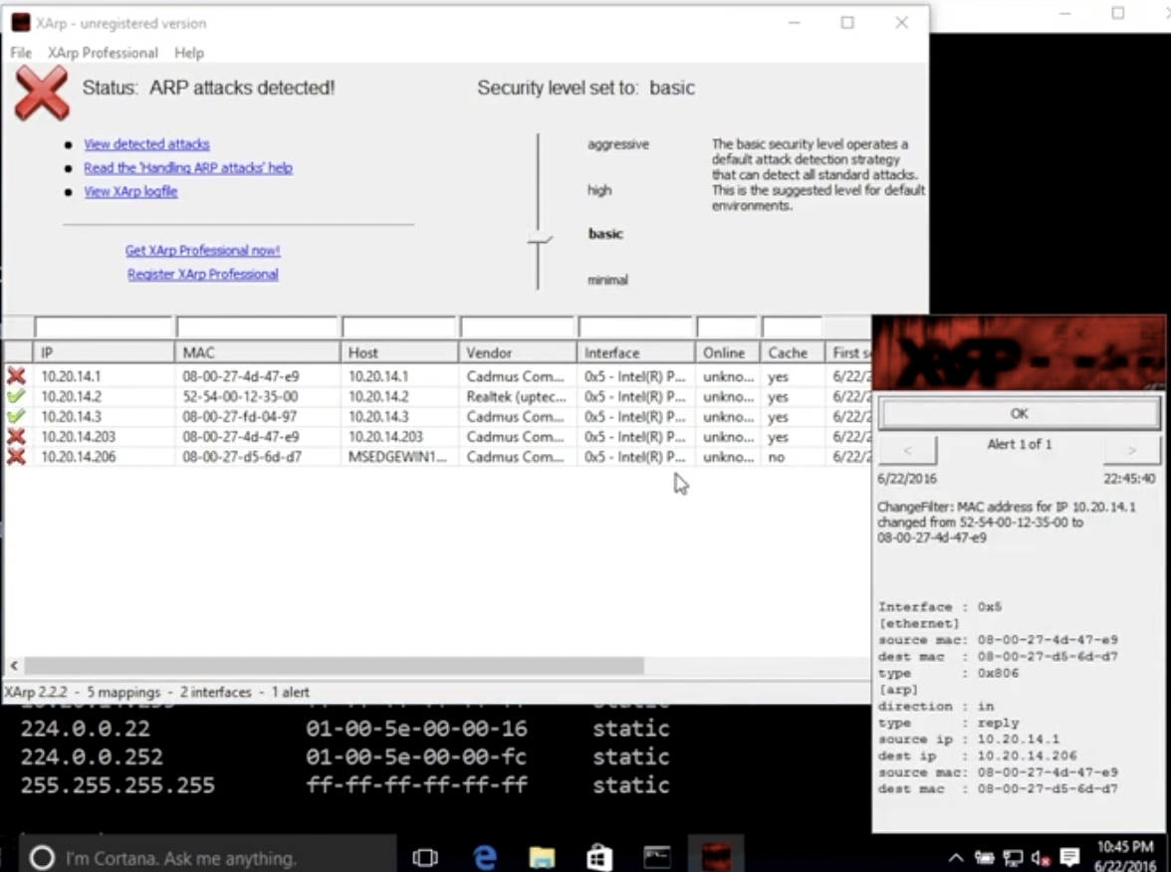Click the horizontal scrollbar thumb
1171x872 pixels.
tap(334, 665)
